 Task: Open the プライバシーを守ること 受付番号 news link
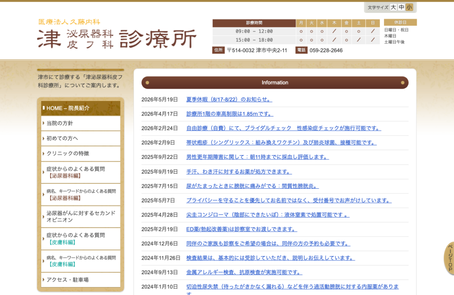tap(289, 200)
